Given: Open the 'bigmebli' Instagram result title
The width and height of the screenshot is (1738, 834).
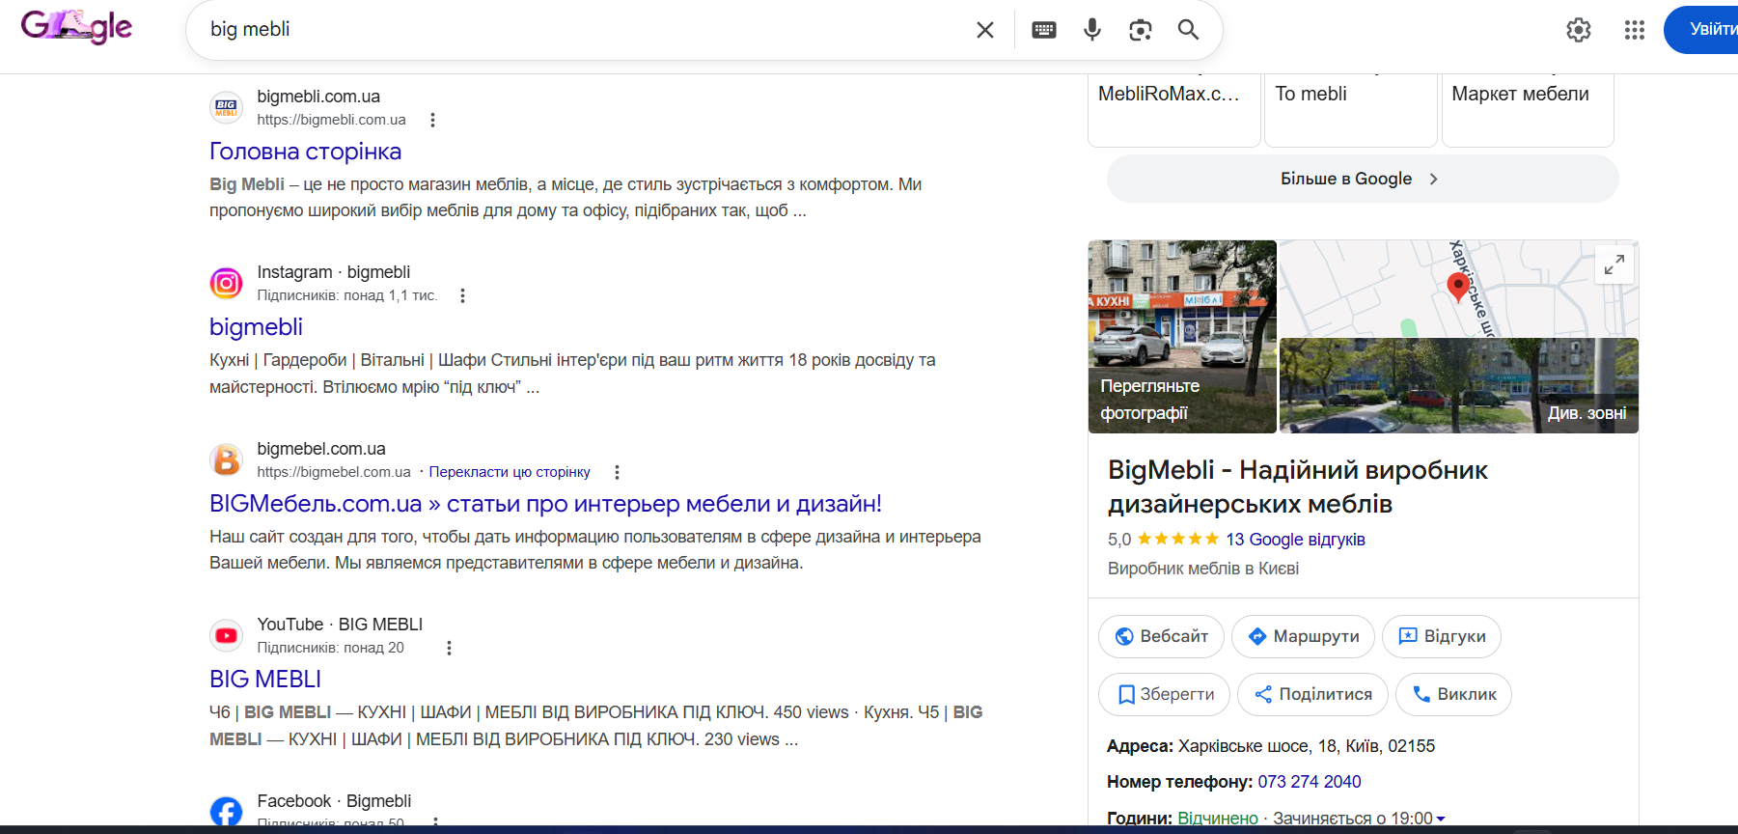Looking at the screenshot, I should click(x=256, y=327).
